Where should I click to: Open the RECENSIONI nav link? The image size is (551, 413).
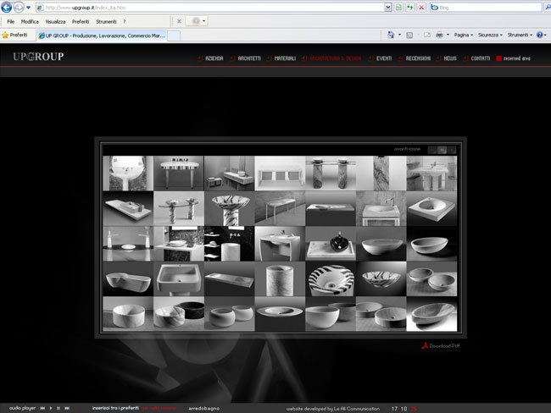tap(418, 58)
